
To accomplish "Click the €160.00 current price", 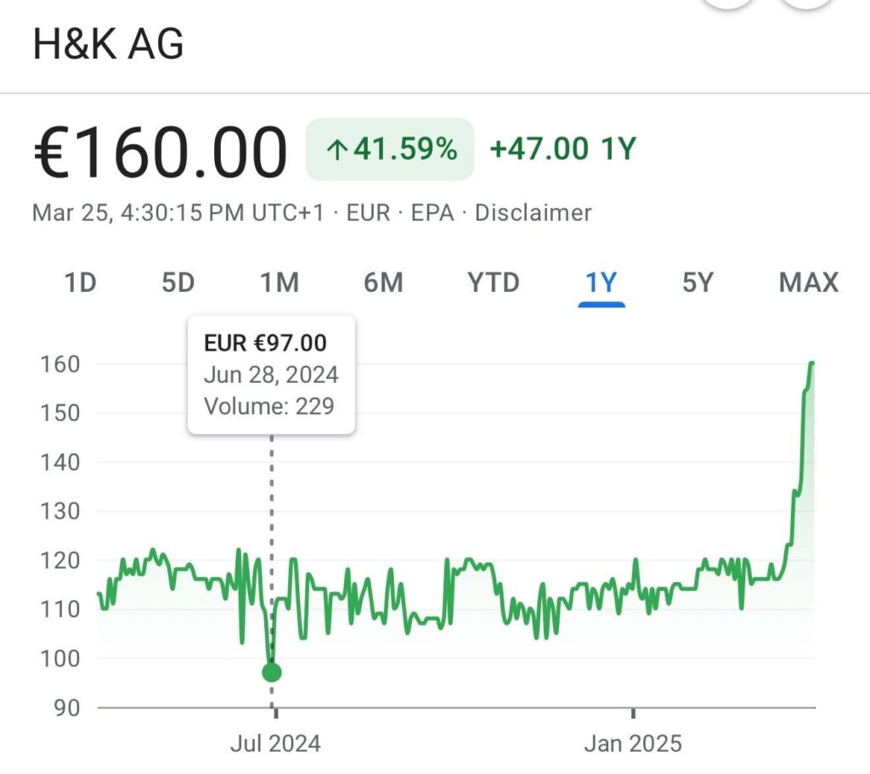I will (161, 151).
